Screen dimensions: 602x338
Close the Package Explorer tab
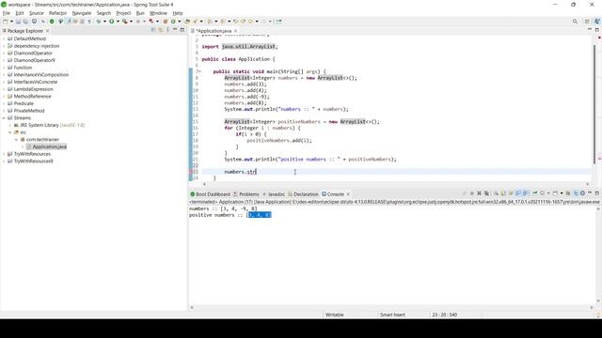(x=48, y=31)
